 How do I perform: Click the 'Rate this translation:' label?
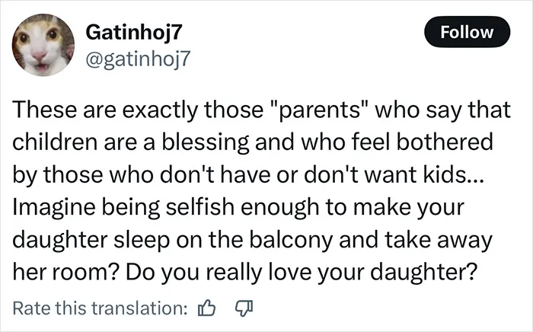tap(101, 308)
